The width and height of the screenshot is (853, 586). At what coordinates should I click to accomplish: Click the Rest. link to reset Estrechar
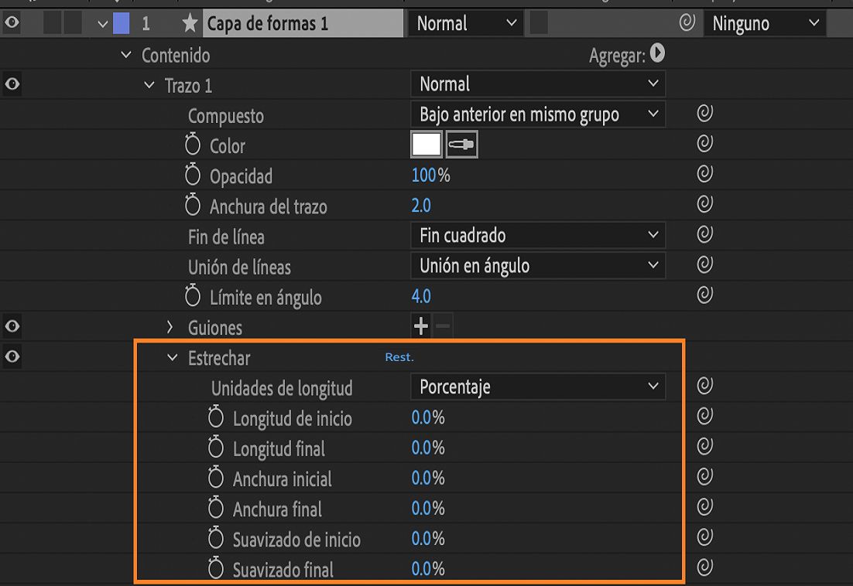click(x=398, y=357)
